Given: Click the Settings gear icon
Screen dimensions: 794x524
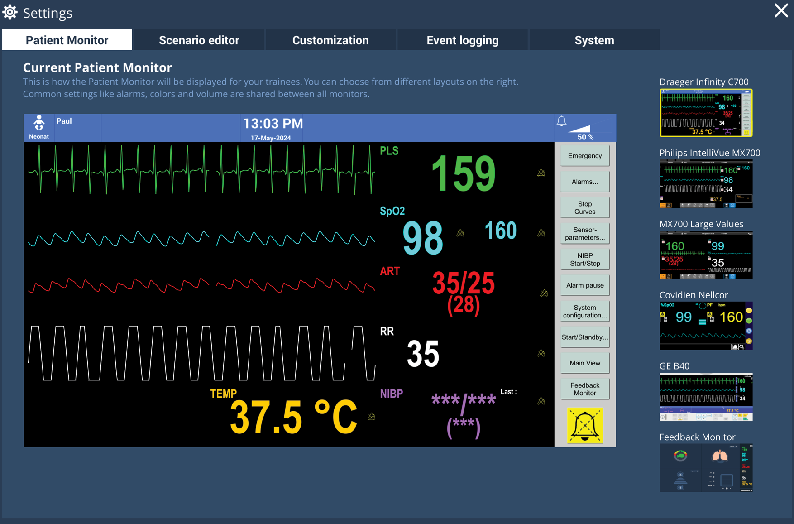Looking at the screenshot, I should 10,12.
